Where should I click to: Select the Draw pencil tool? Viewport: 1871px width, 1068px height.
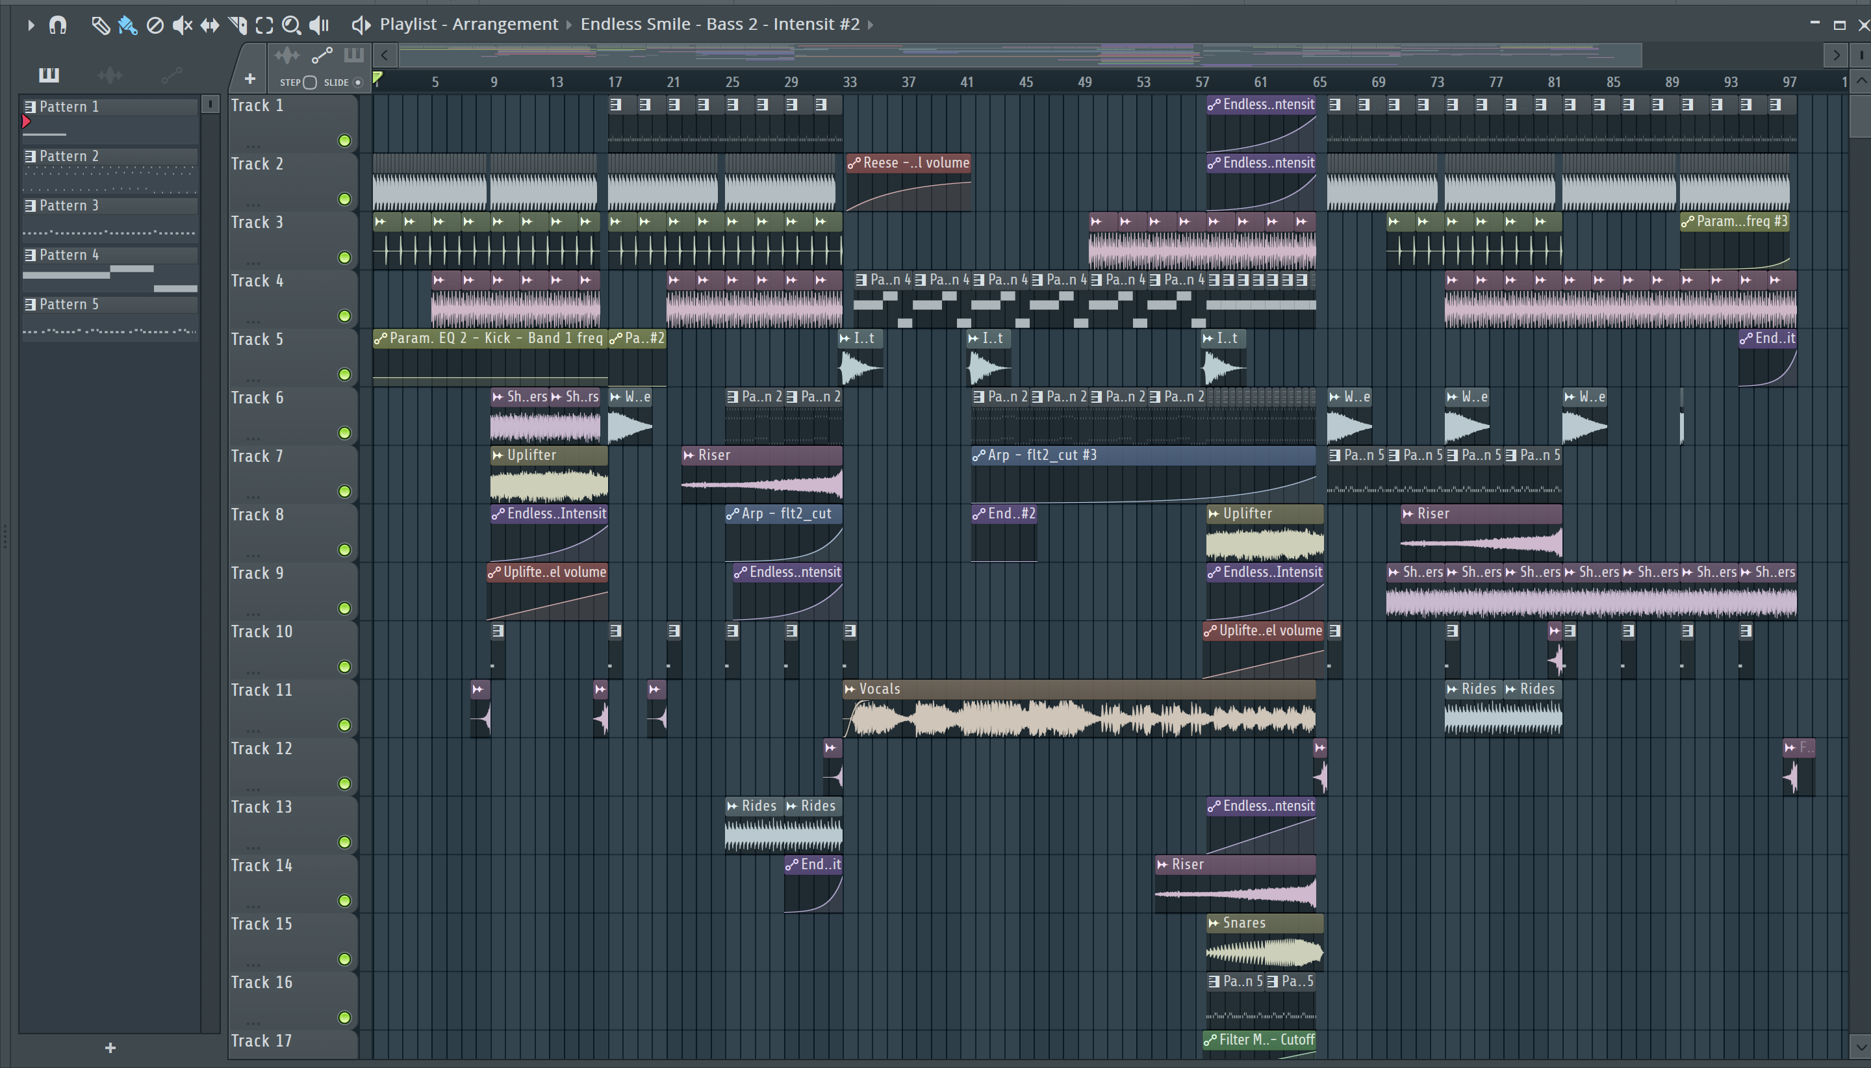[x=101, y=25]
